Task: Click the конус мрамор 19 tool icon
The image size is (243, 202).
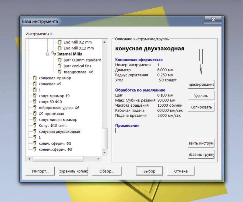Action: pos(35,96)
